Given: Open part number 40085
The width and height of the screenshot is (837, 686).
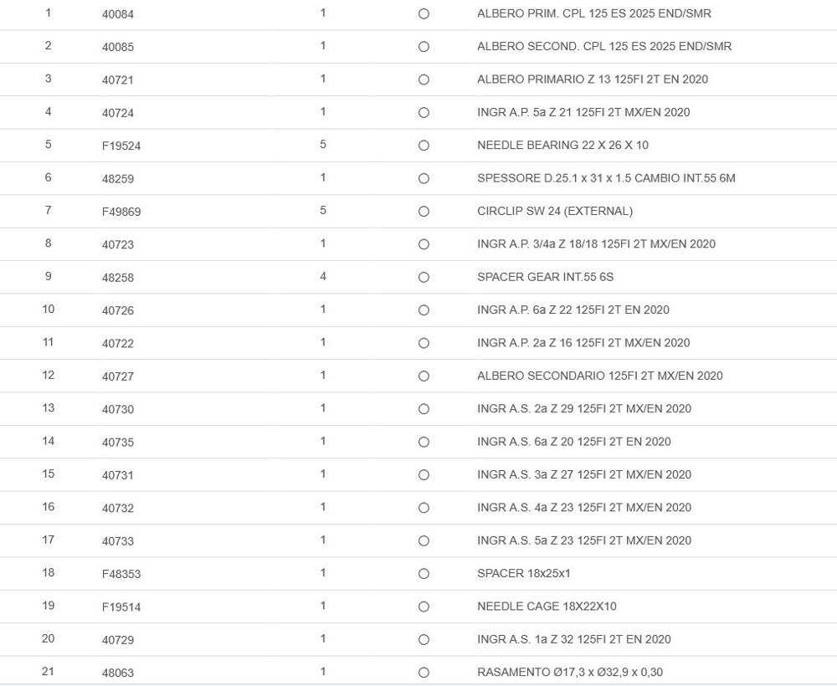Looking at the screenshot, I should click(118, 47).
